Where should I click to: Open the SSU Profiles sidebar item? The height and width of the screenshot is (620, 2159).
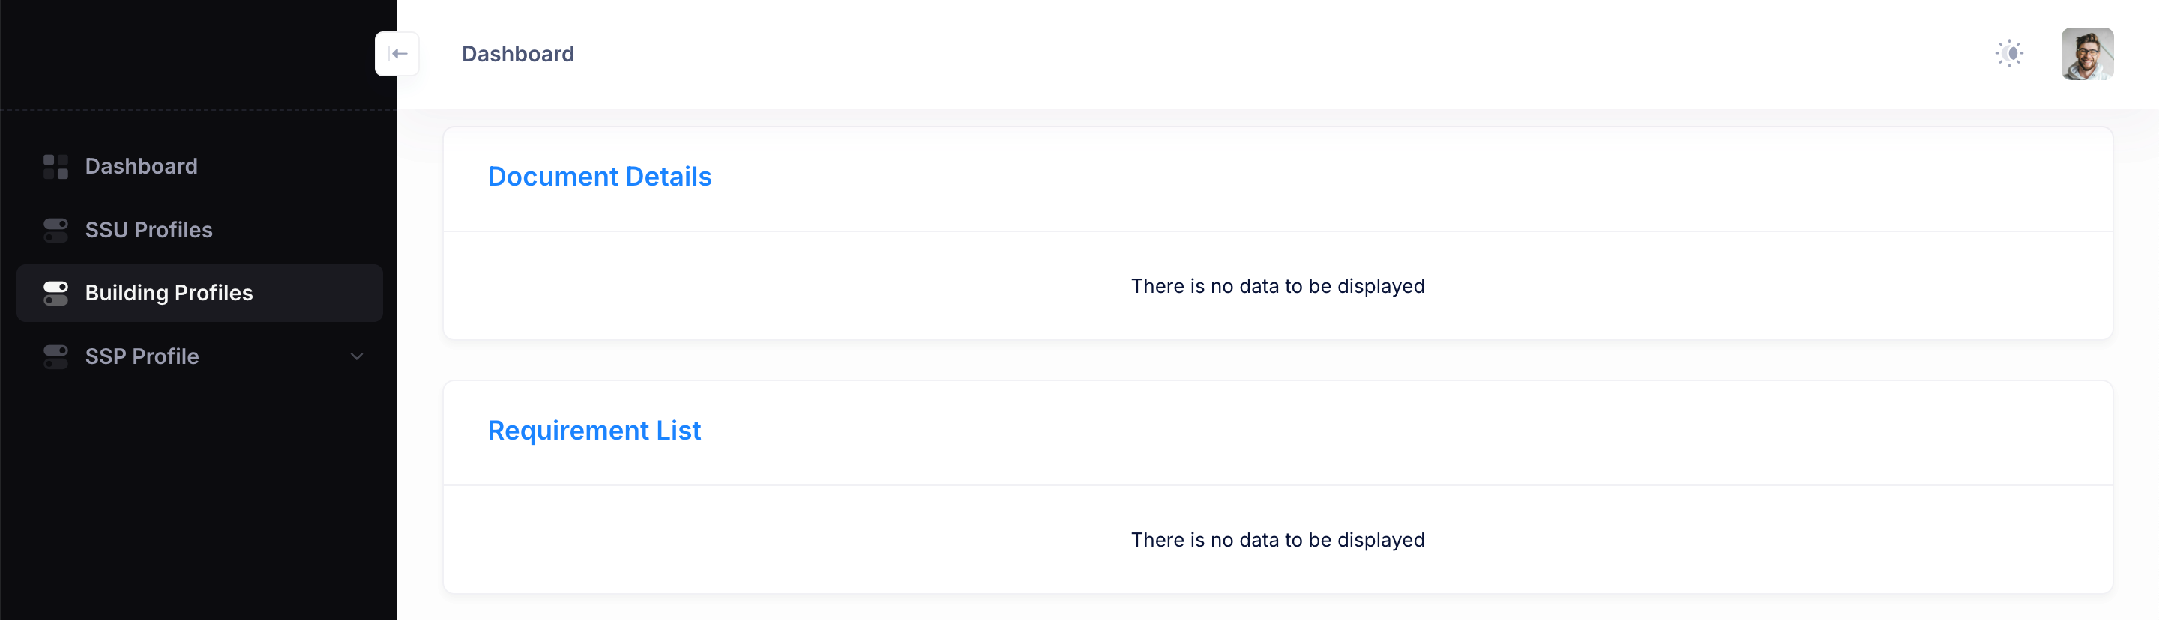(148, 230)
